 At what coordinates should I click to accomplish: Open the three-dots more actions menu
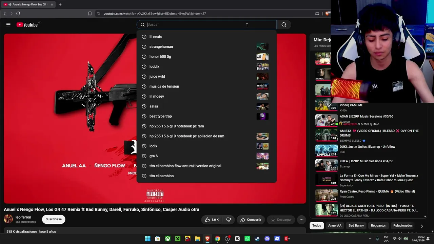(301, 220)
